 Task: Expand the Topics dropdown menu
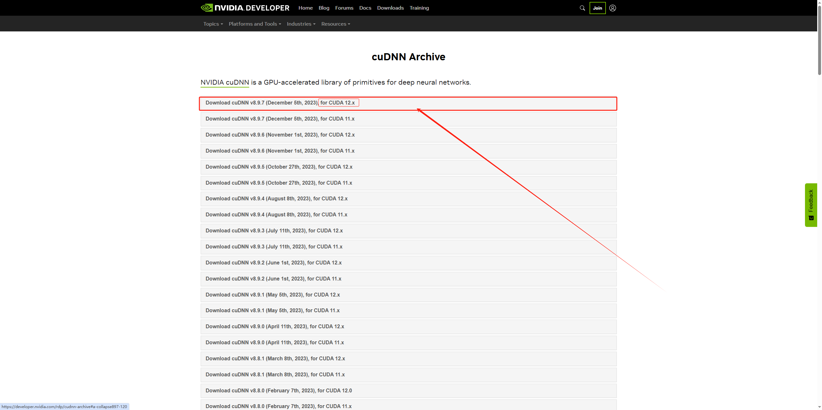click(213, 24)
